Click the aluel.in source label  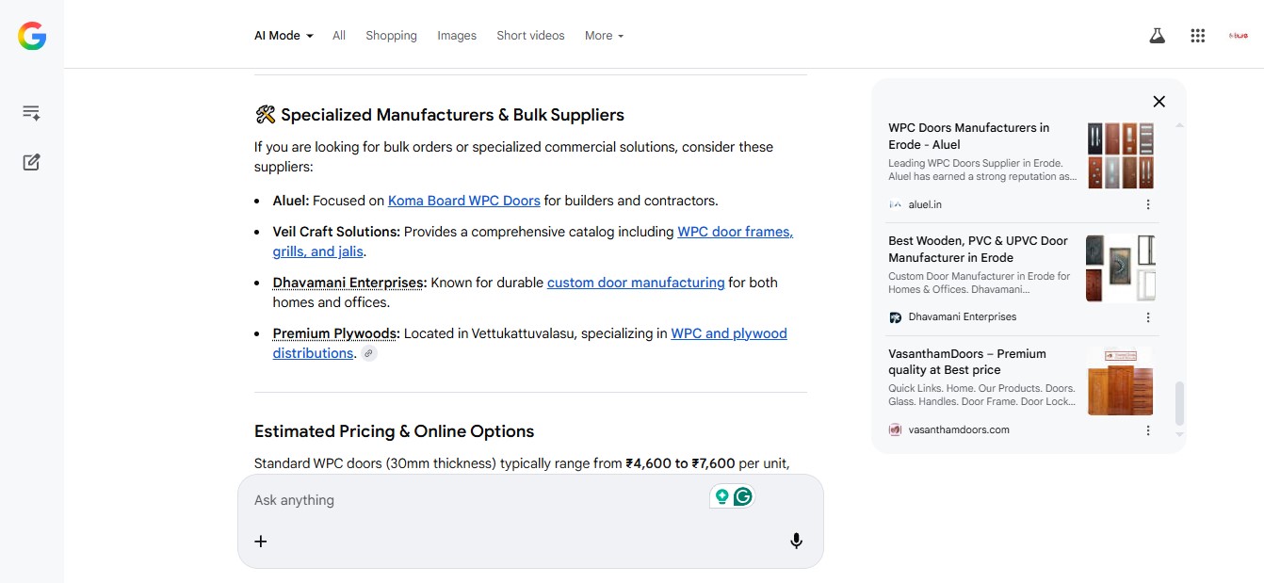[x=925, y=204]
